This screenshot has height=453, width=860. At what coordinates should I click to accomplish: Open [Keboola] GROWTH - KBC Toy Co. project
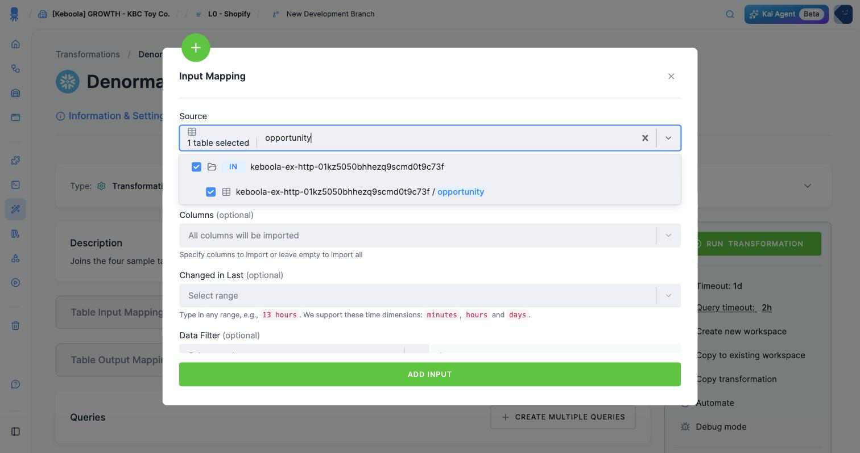click(x=111, y=14)
